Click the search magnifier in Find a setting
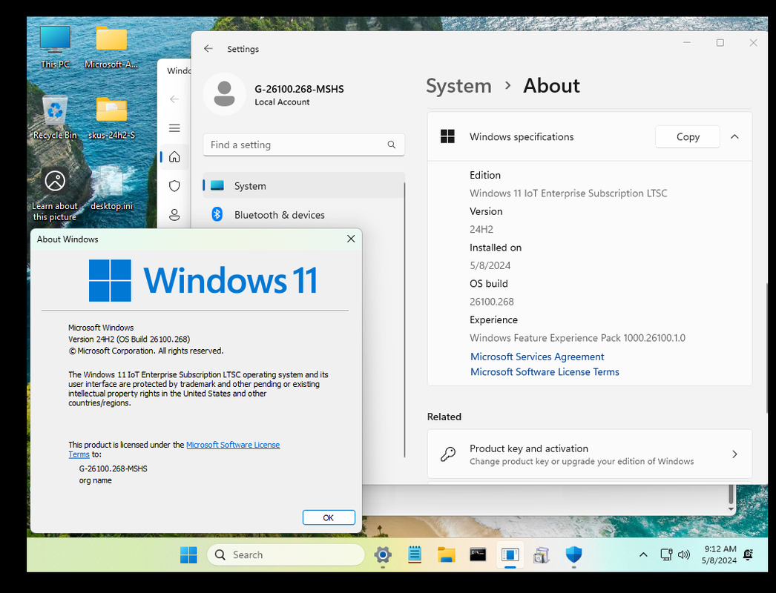776x593 pixels. point(392,145)
